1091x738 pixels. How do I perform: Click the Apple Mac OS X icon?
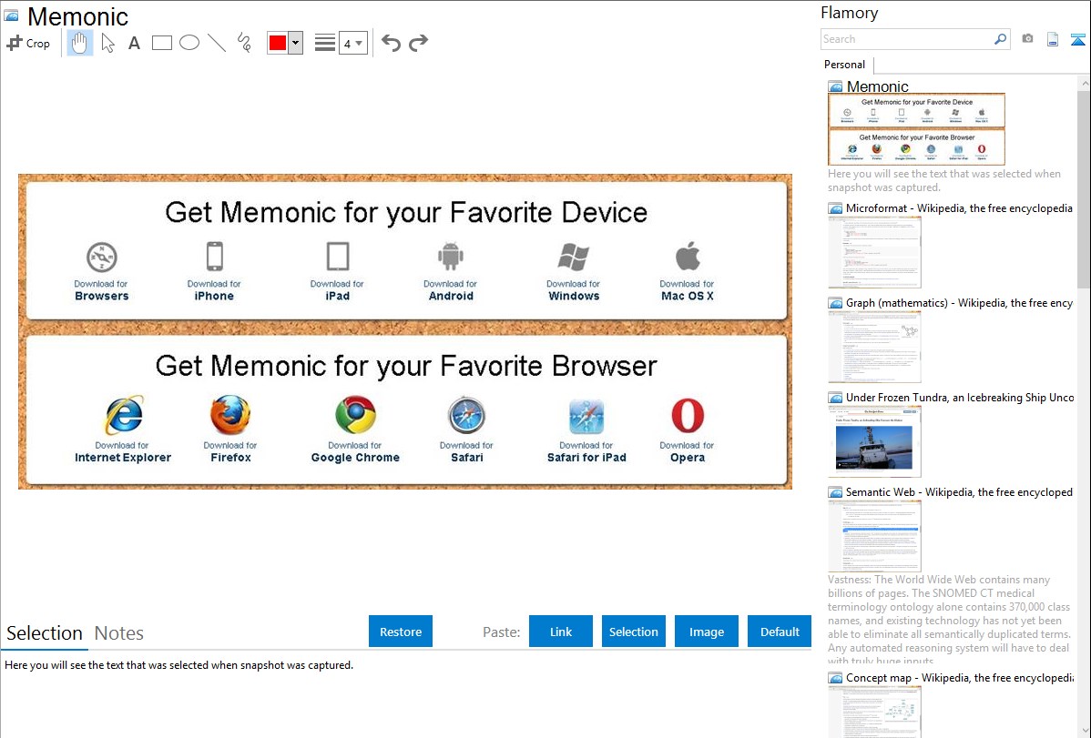(688, 256)
